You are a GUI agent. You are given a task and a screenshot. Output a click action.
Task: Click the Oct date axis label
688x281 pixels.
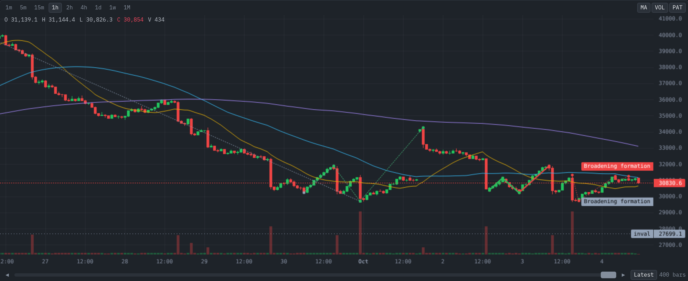click(363, 261)
